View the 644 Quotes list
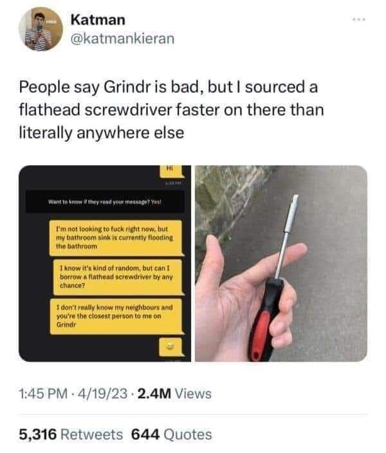 (171, 434)
